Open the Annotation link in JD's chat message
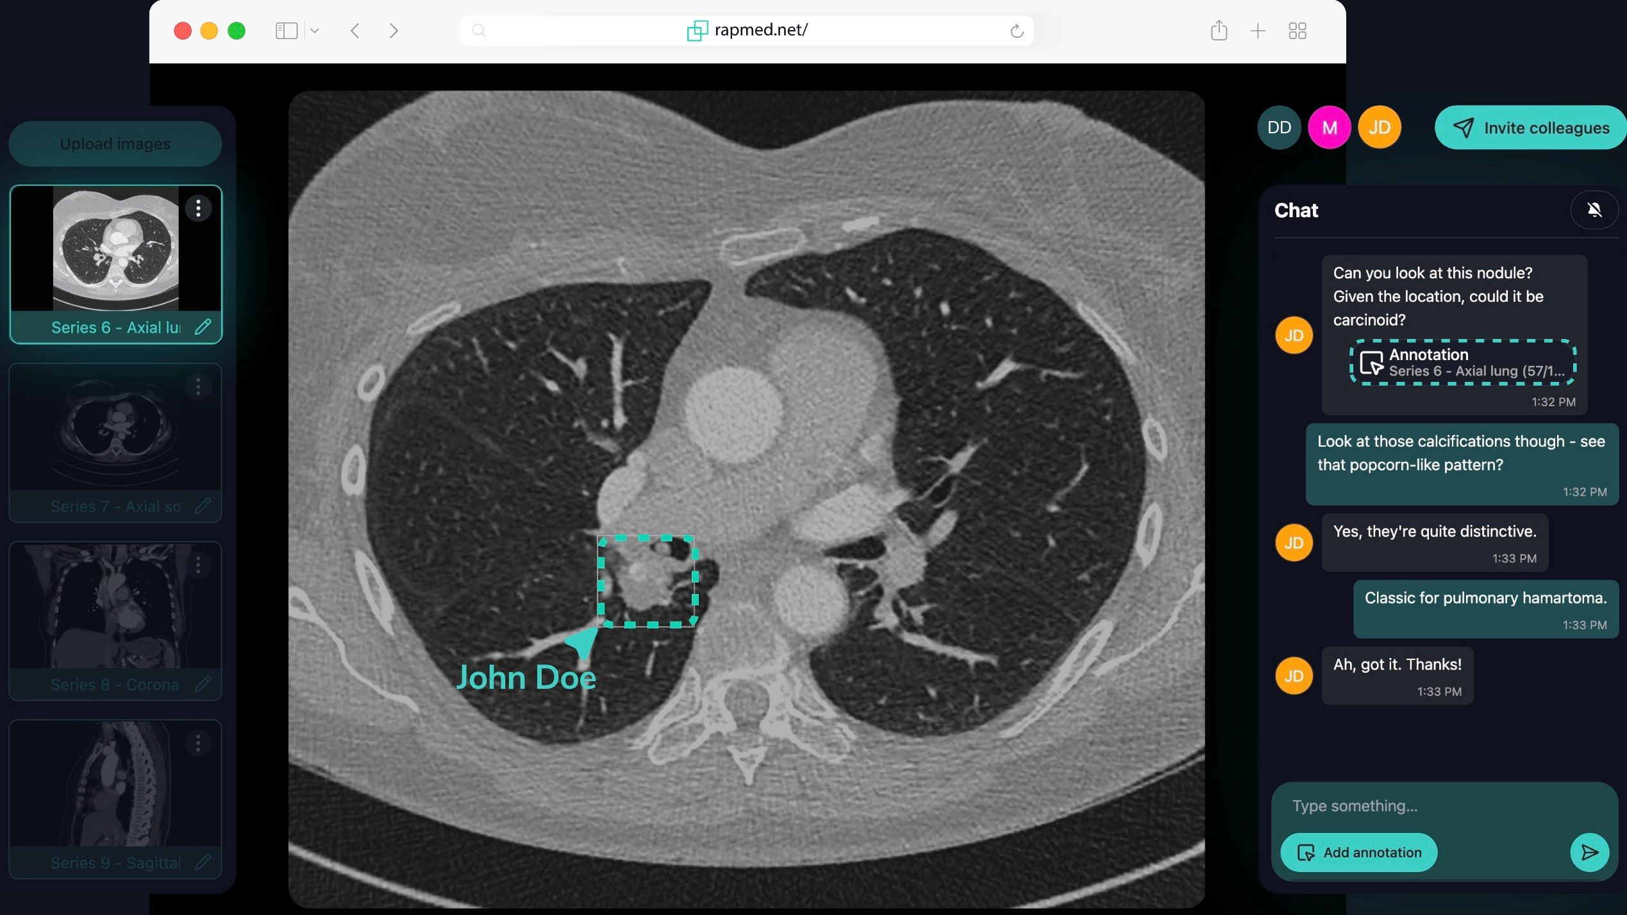This screenshot has height=915, width=1627. pyautogui.click(x=1463, y=363)
